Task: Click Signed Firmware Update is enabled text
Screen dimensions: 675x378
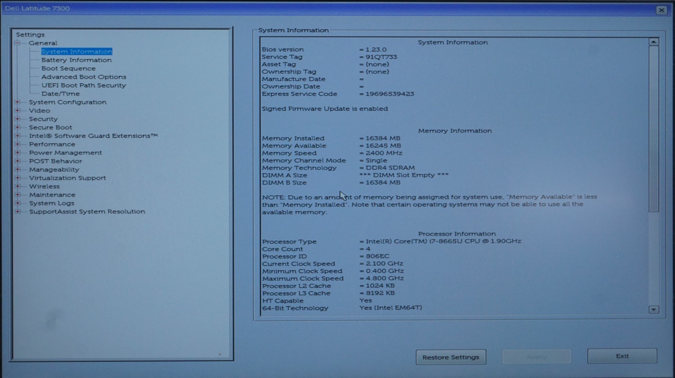Action: [x=324, y=109]
